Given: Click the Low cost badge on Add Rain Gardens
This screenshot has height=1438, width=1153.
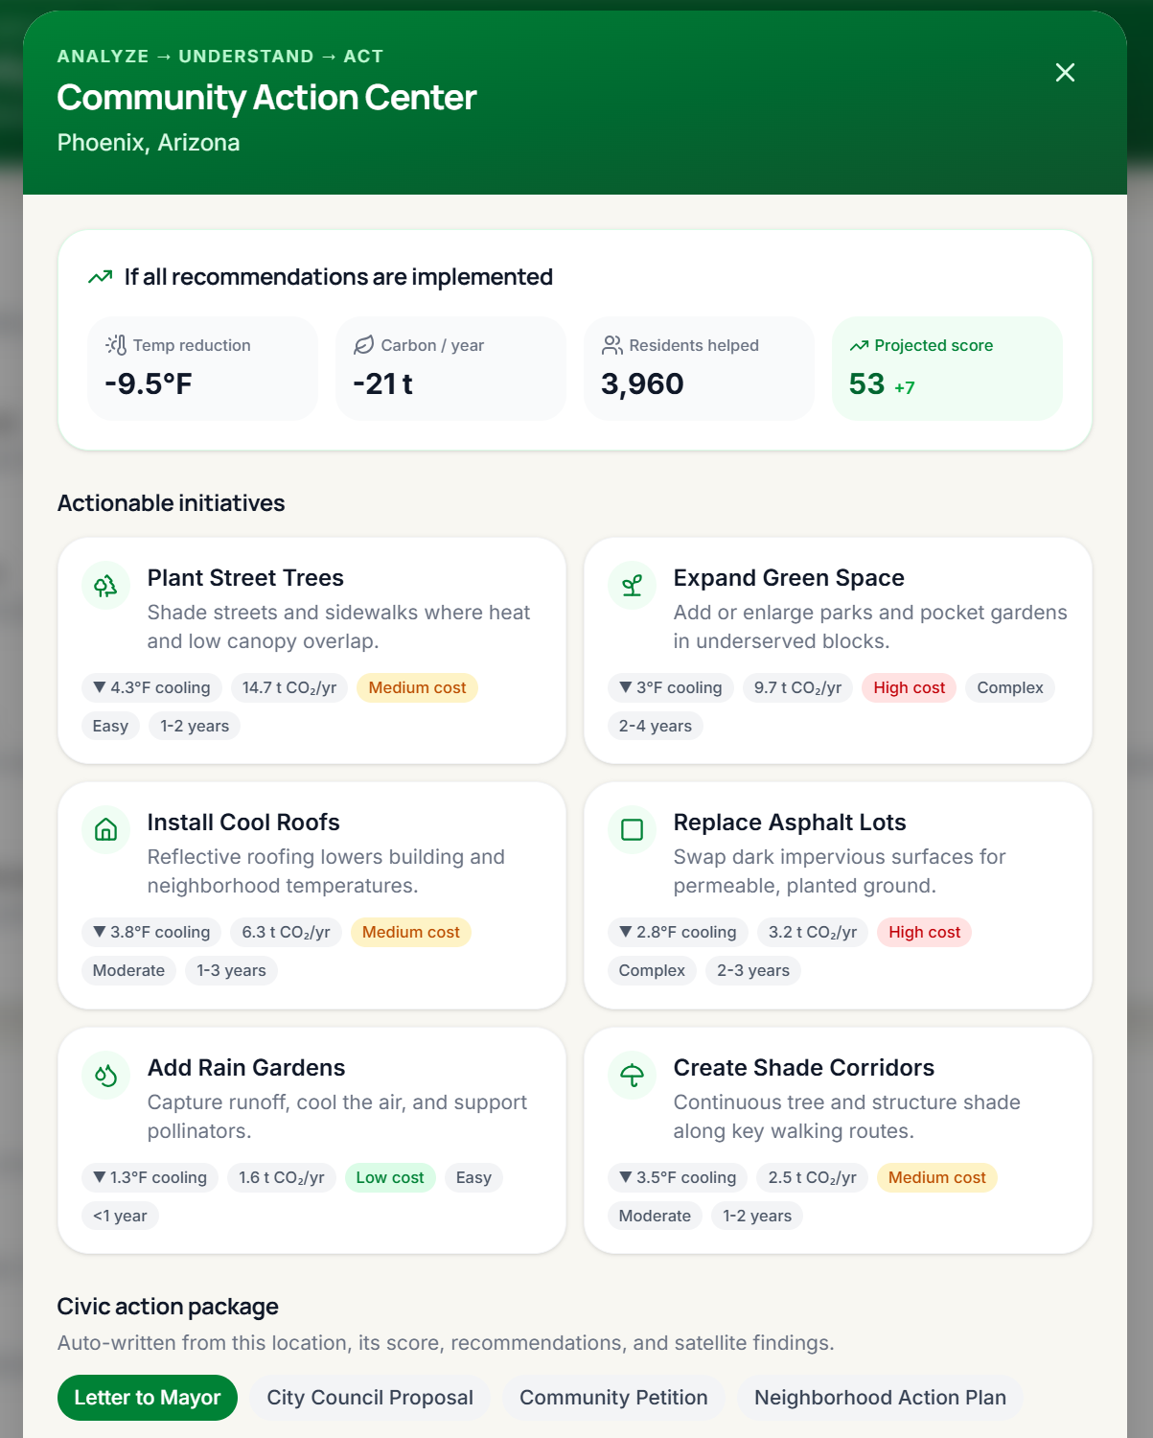Looking at the screenshot, I should pyautogui.click(x=390, y=1177).
